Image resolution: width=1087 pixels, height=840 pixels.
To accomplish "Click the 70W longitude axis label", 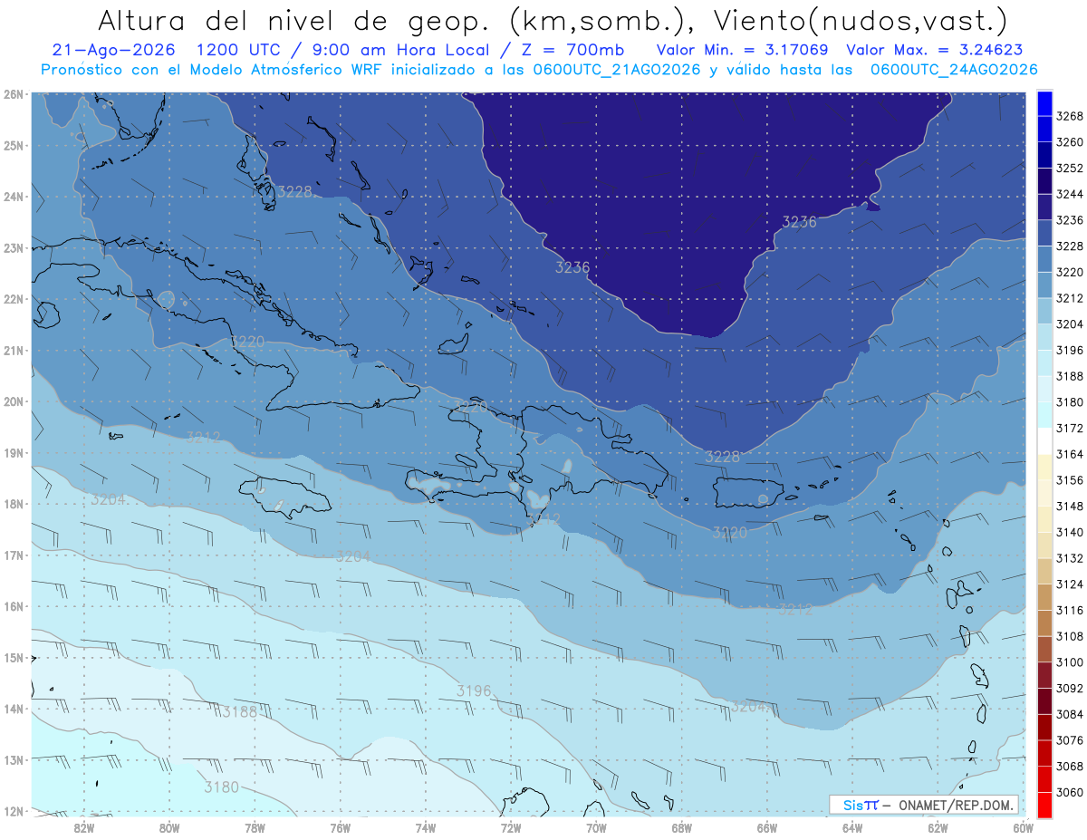I will point(597,827).
